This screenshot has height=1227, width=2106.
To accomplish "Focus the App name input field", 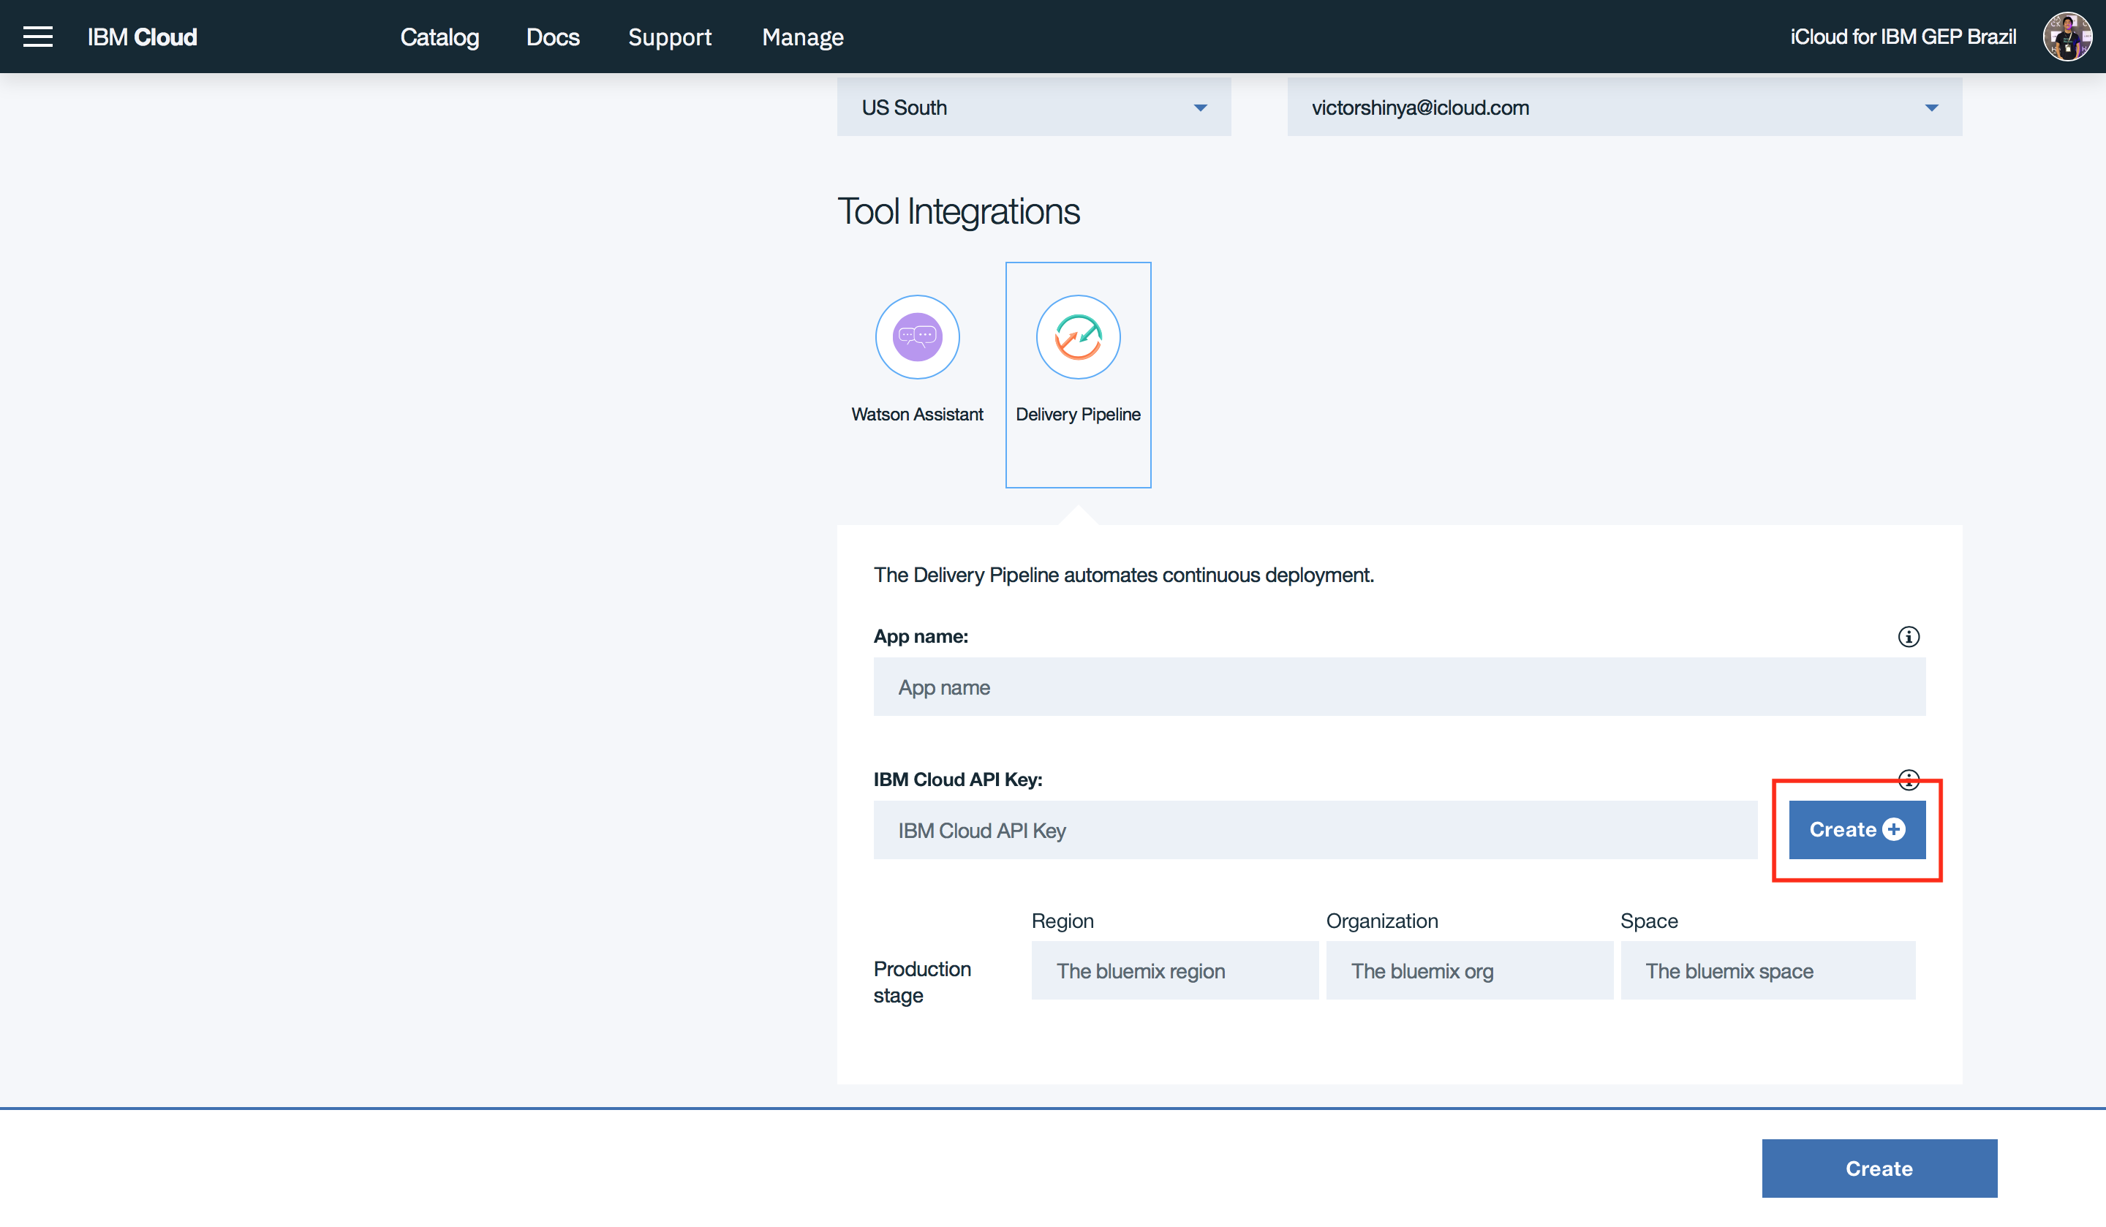I will 1399,687.
